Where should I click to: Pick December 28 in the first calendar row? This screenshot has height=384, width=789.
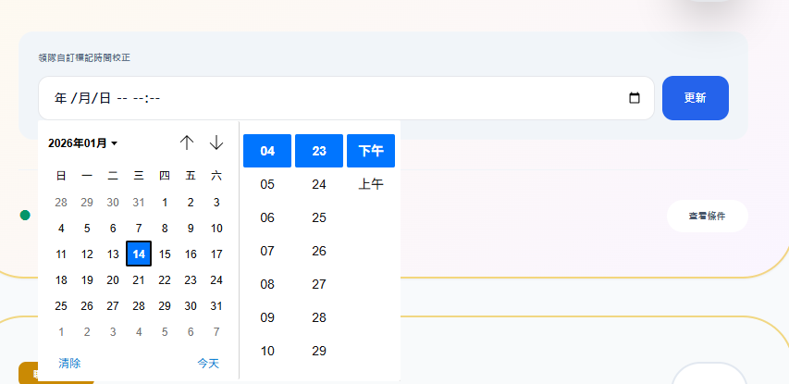tap(61, 202)
